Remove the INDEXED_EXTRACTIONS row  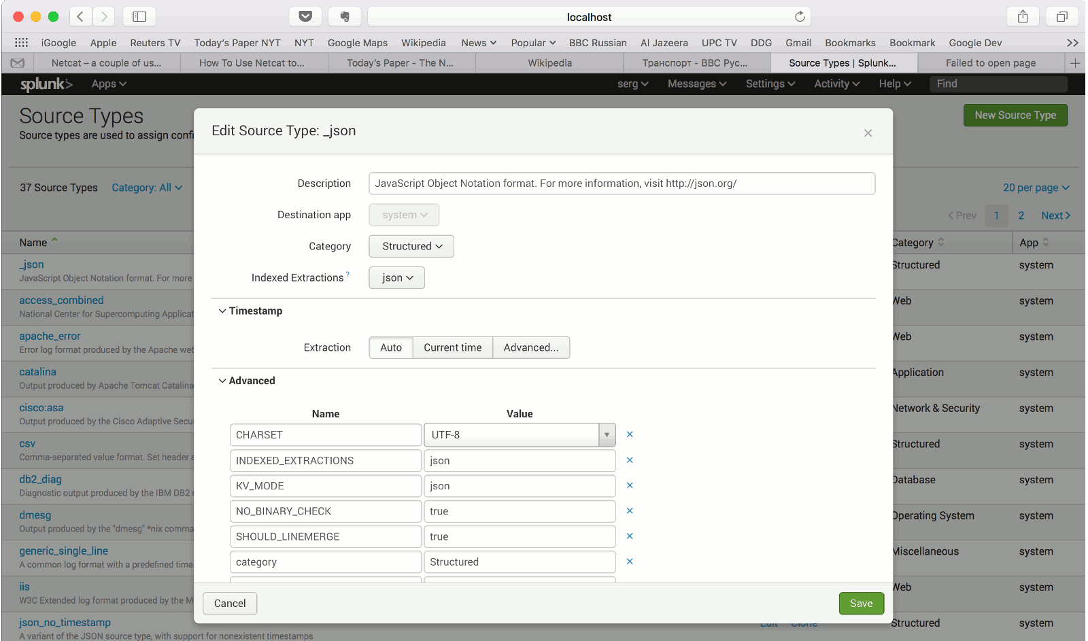point(630,460)
